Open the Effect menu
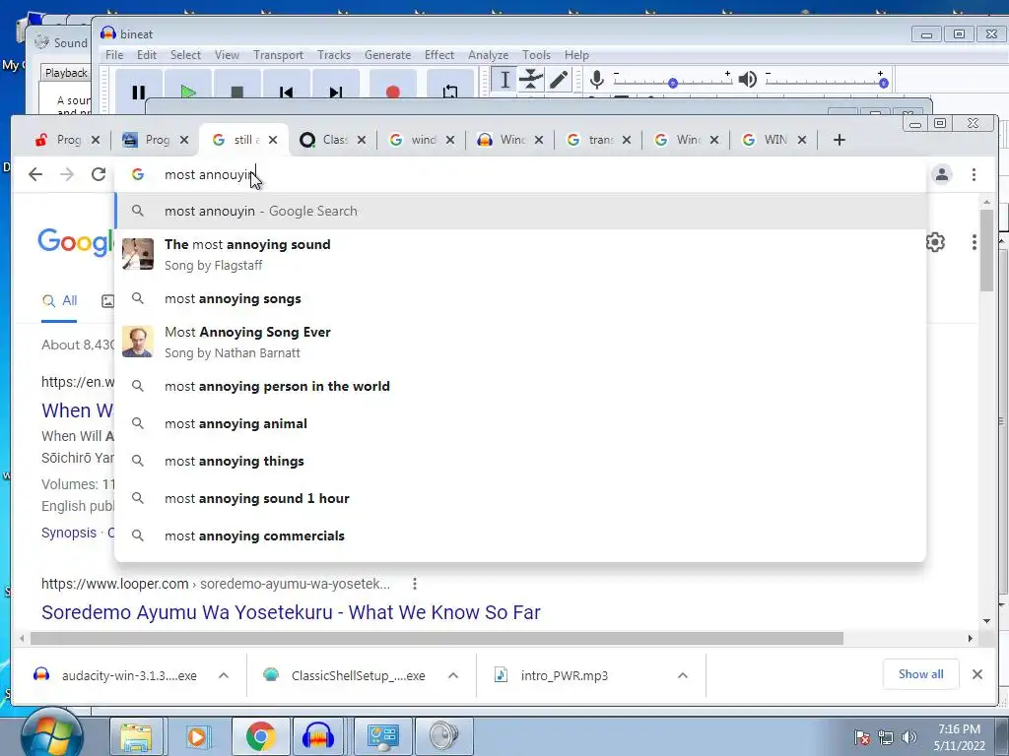 438,55
